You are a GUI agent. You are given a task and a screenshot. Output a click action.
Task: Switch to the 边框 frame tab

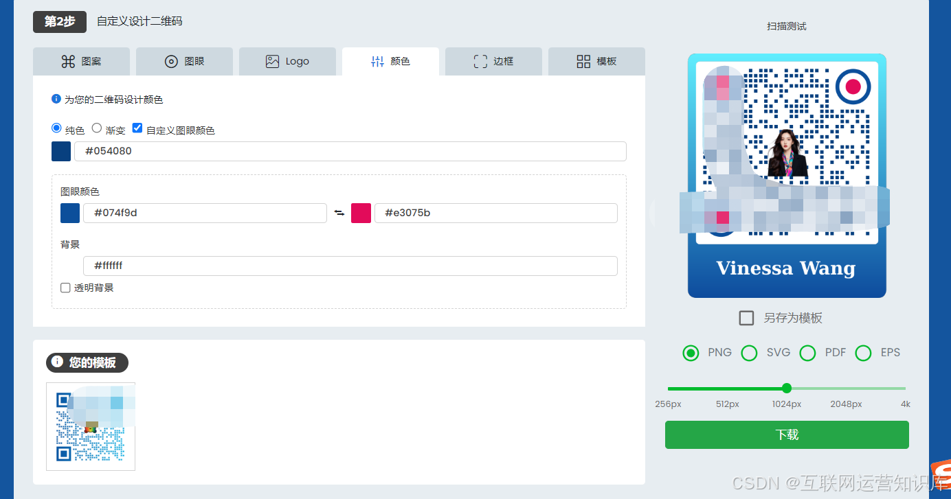click(x=493, y=61)
